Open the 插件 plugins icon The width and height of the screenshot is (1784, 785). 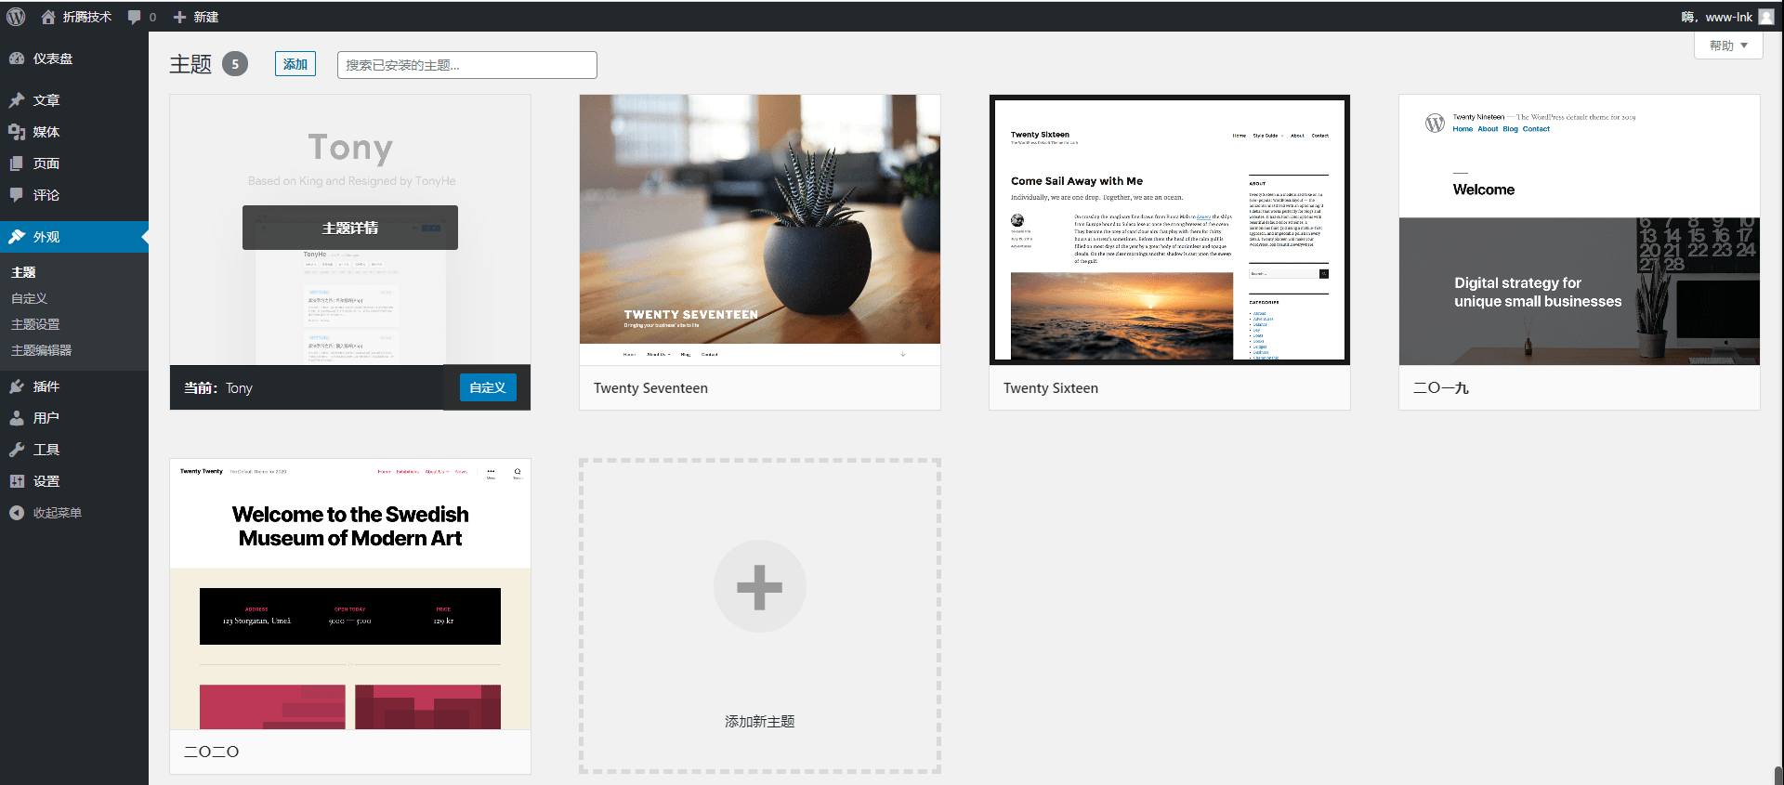[x=17, y=386]
